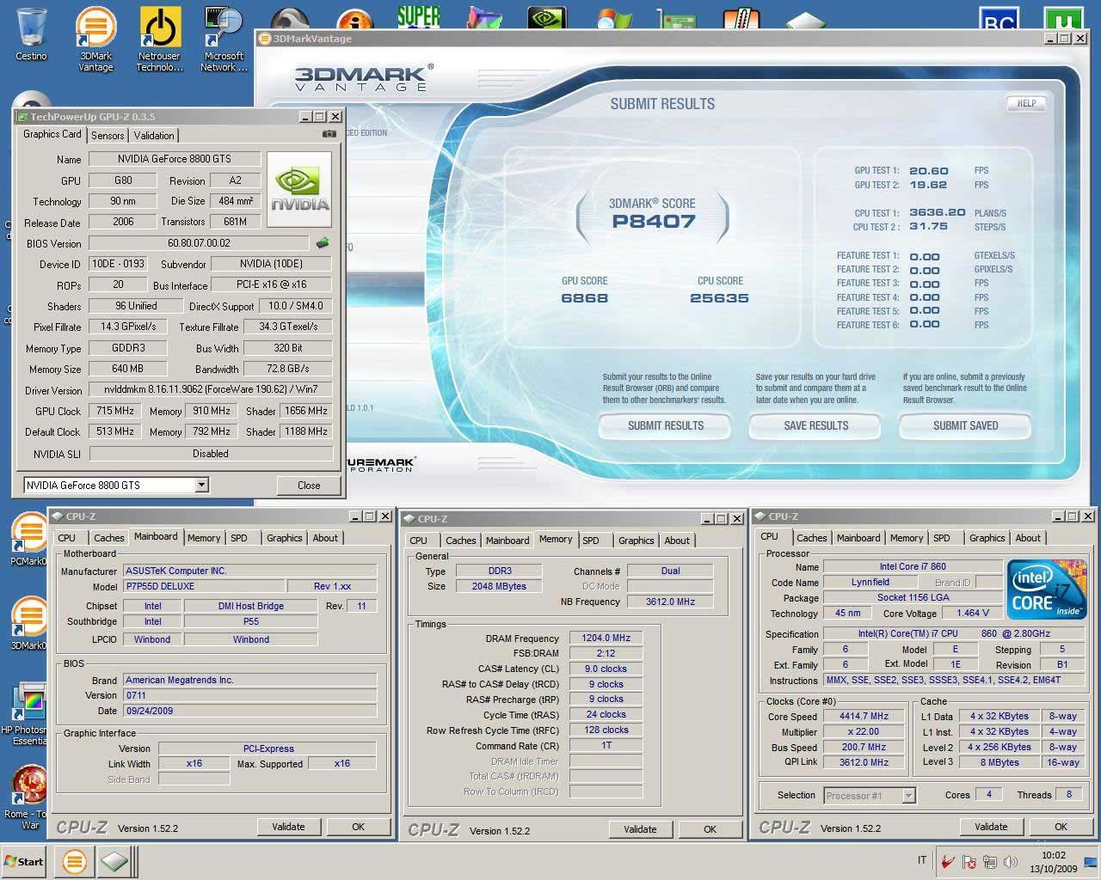
Task: Click the CPU score value 25635
Action: [x=719, y=298]
